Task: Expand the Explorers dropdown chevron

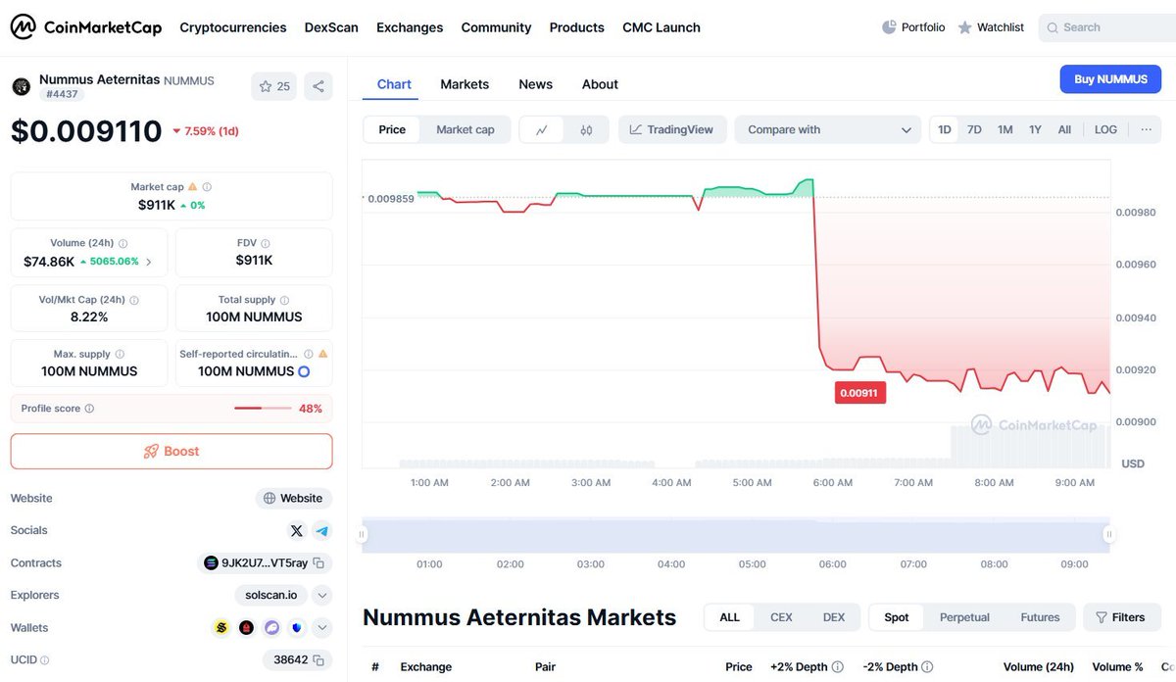Action: coord(322,595)
